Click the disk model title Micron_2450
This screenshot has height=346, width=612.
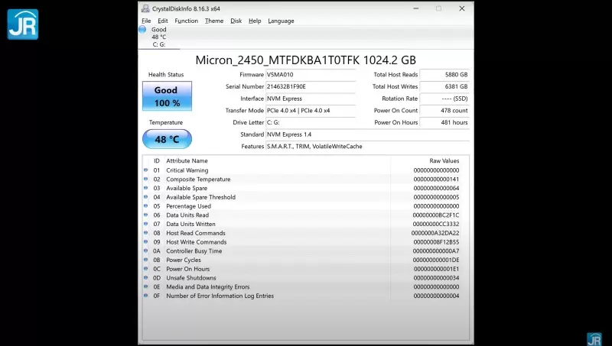[x=305, y=60]
